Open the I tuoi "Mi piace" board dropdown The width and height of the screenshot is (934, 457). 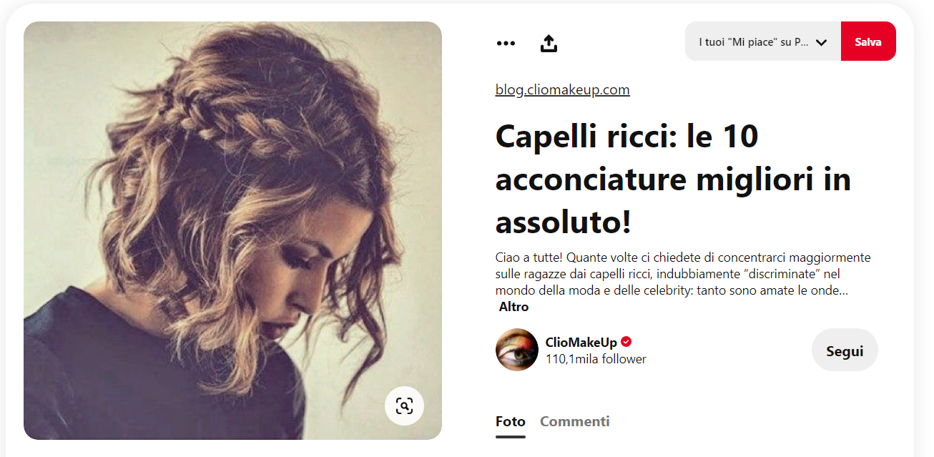coord(763,41)
